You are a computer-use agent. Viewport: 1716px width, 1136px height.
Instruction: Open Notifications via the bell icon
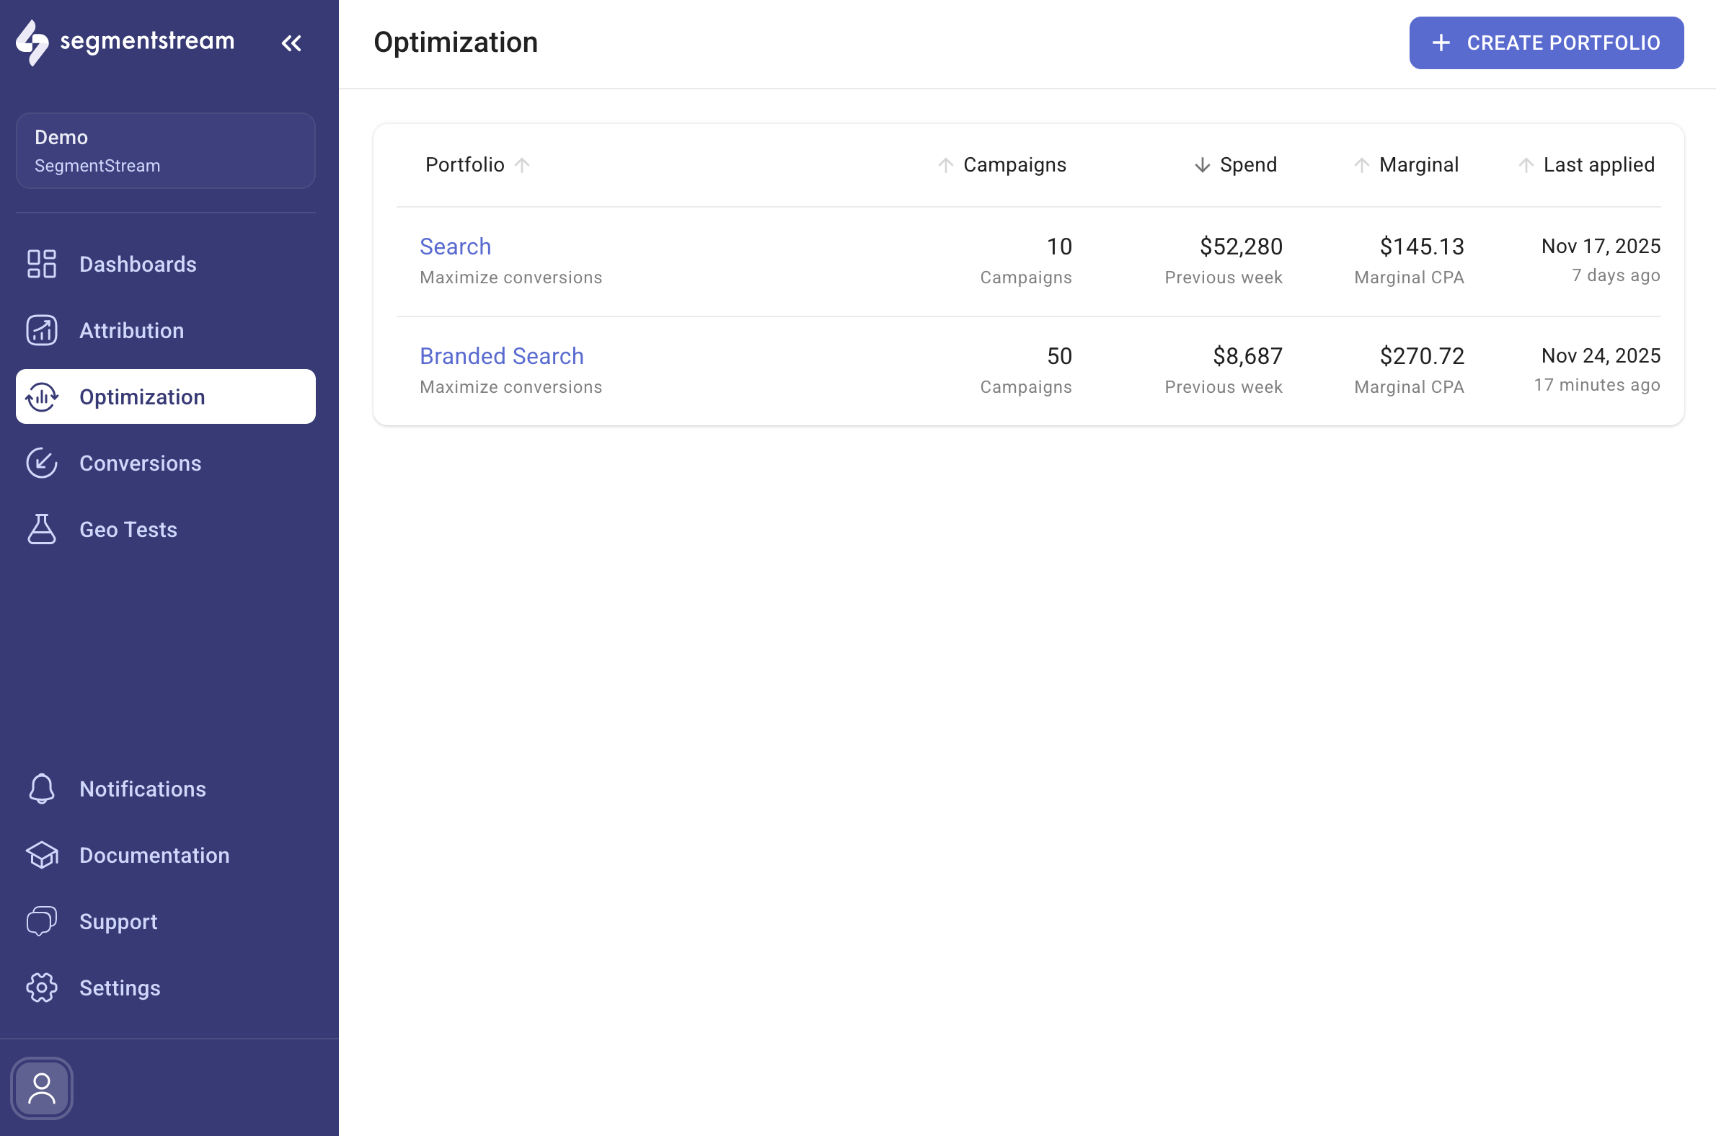click(41, 789)
